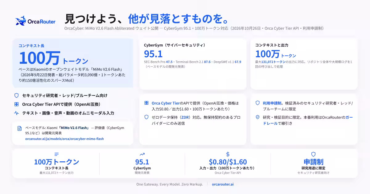Click the bold MiMo V2.6 Flash base model name
370x194 pixels.
(x=74, y=128)
